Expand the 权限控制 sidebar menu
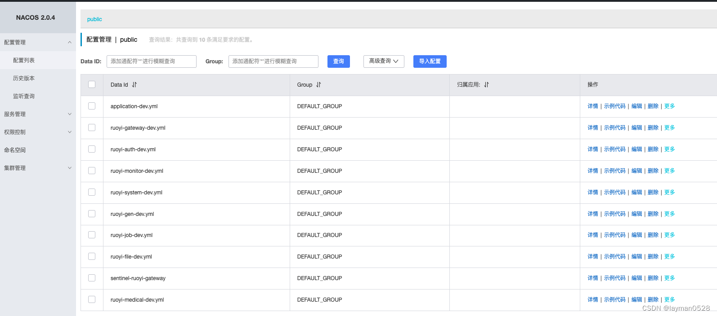This screenshot has width=717, height=316. coord(38,132)
